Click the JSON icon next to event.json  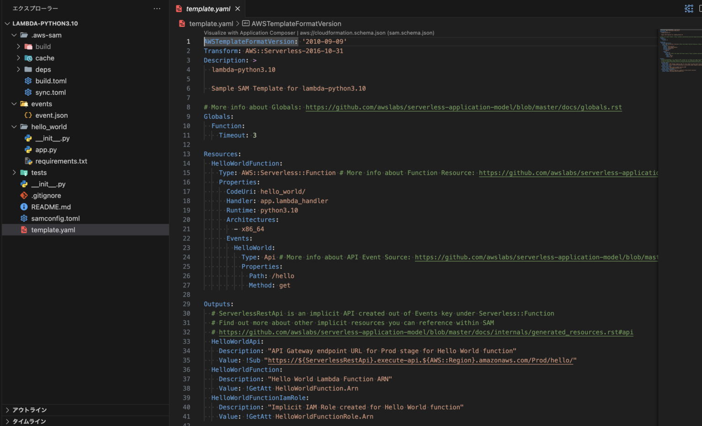click(27, 115)
